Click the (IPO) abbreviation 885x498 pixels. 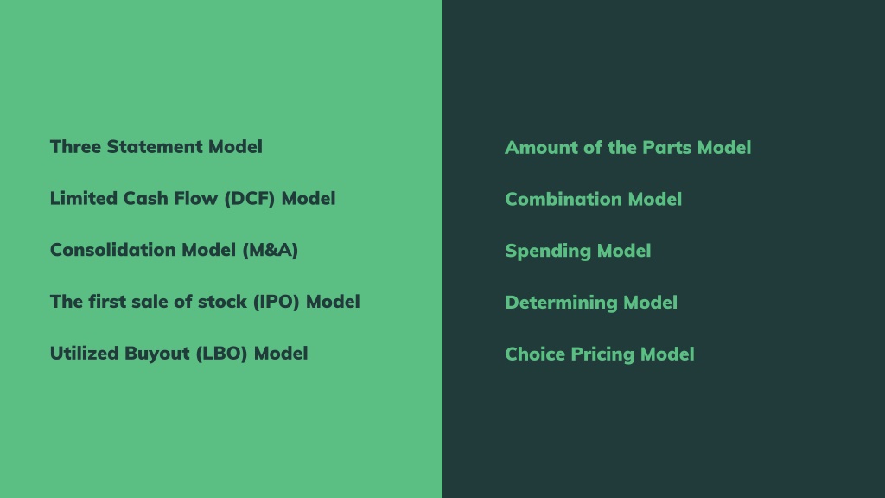276,302
